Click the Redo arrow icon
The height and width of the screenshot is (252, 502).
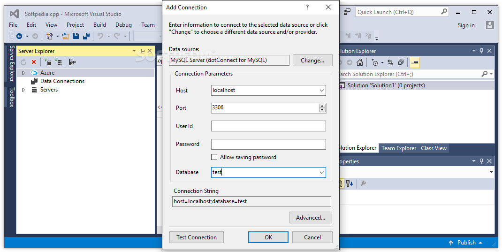(x=117, y=36)
